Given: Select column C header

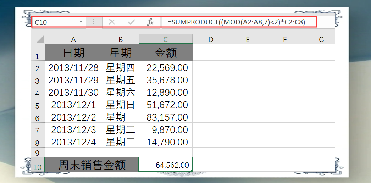Looking at the screenshot, I should (x=166, y=39).
